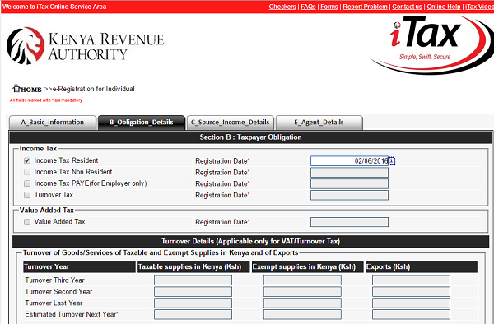This screenshot has width=494, height=324.
Task: Click the Report Problem link
Action: coord(365,7)
